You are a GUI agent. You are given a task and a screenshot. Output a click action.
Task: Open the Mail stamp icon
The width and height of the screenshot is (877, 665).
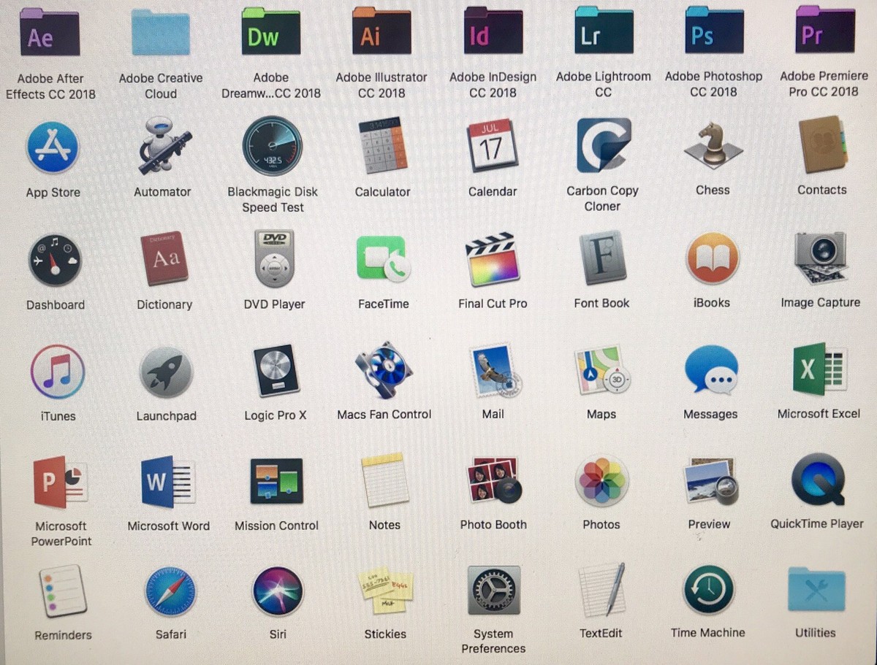pyautogui.click(x=494, y=371)
